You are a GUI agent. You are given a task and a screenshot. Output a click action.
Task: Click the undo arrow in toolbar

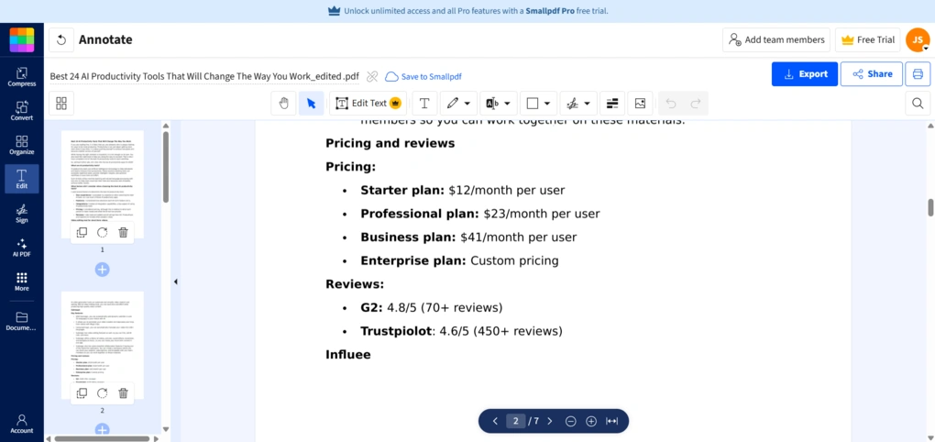pos(671,104)
